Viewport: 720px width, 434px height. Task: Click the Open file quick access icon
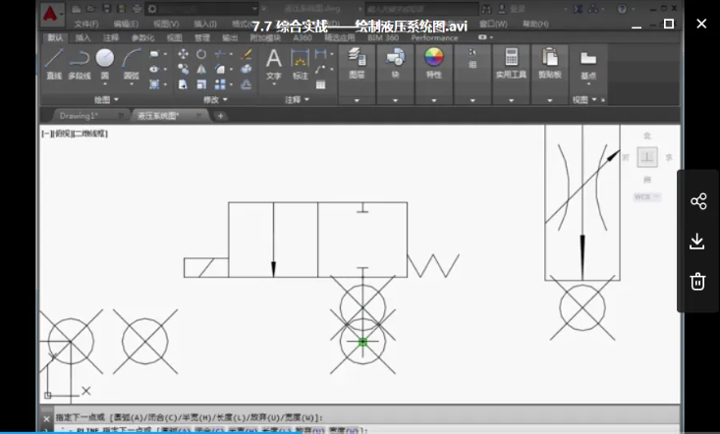pos(91,9)
